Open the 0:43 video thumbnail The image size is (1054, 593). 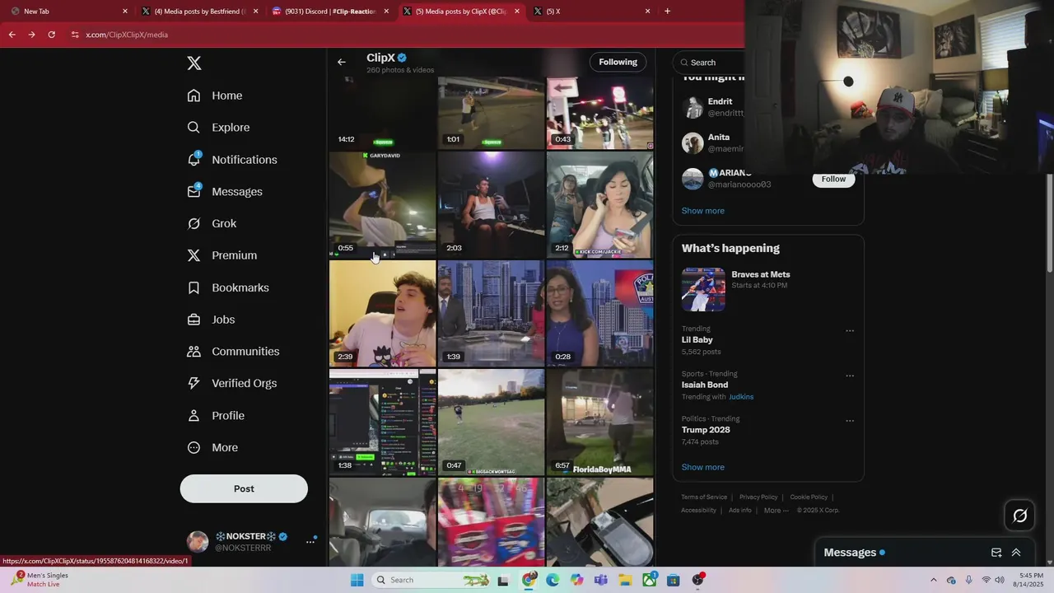(599, 114)
